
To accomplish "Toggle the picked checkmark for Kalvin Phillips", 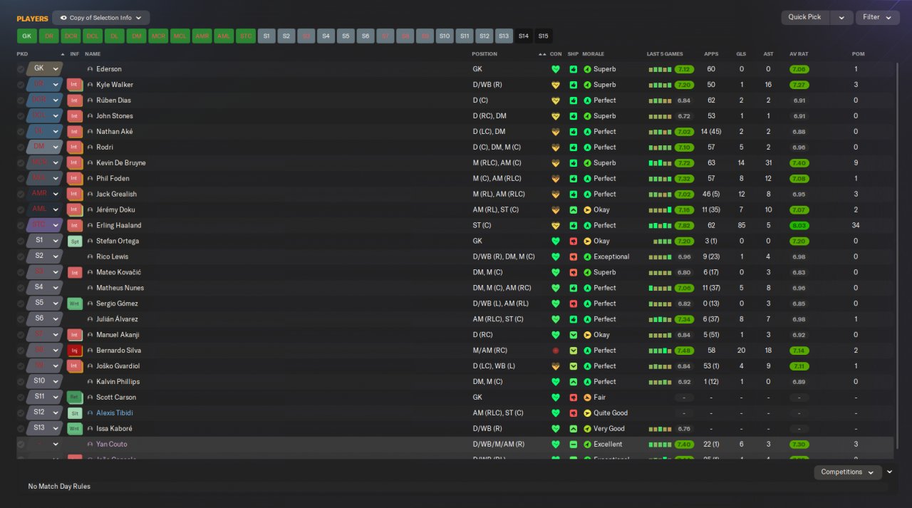I will coord(21,382).
